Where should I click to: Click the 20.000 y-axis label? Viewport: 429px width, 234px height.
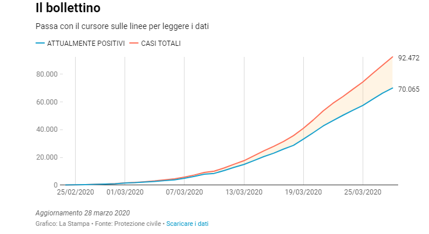pos(45,157)
